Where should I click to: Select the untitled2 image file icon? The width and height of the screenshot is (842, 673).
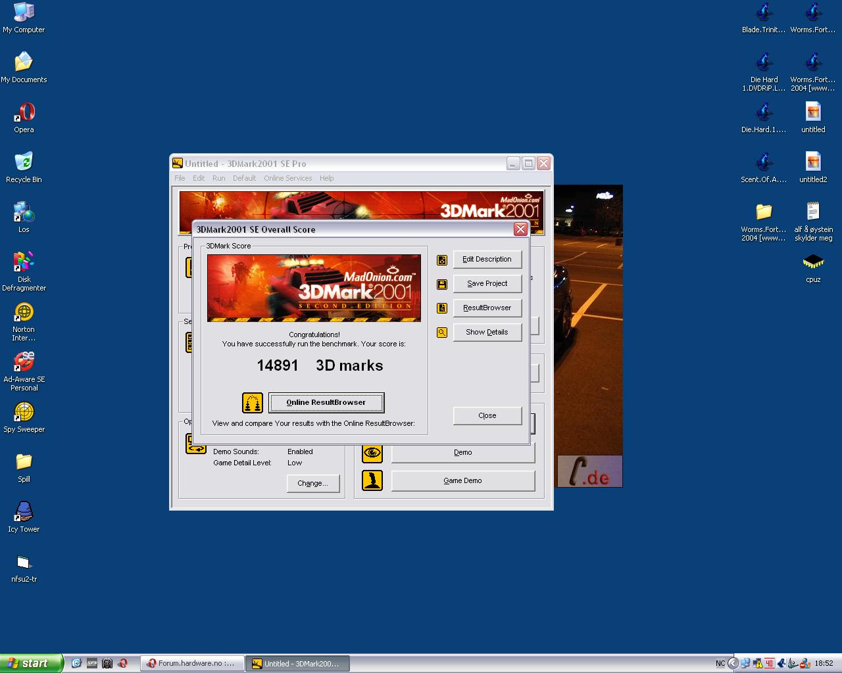[x=813, y=168]
